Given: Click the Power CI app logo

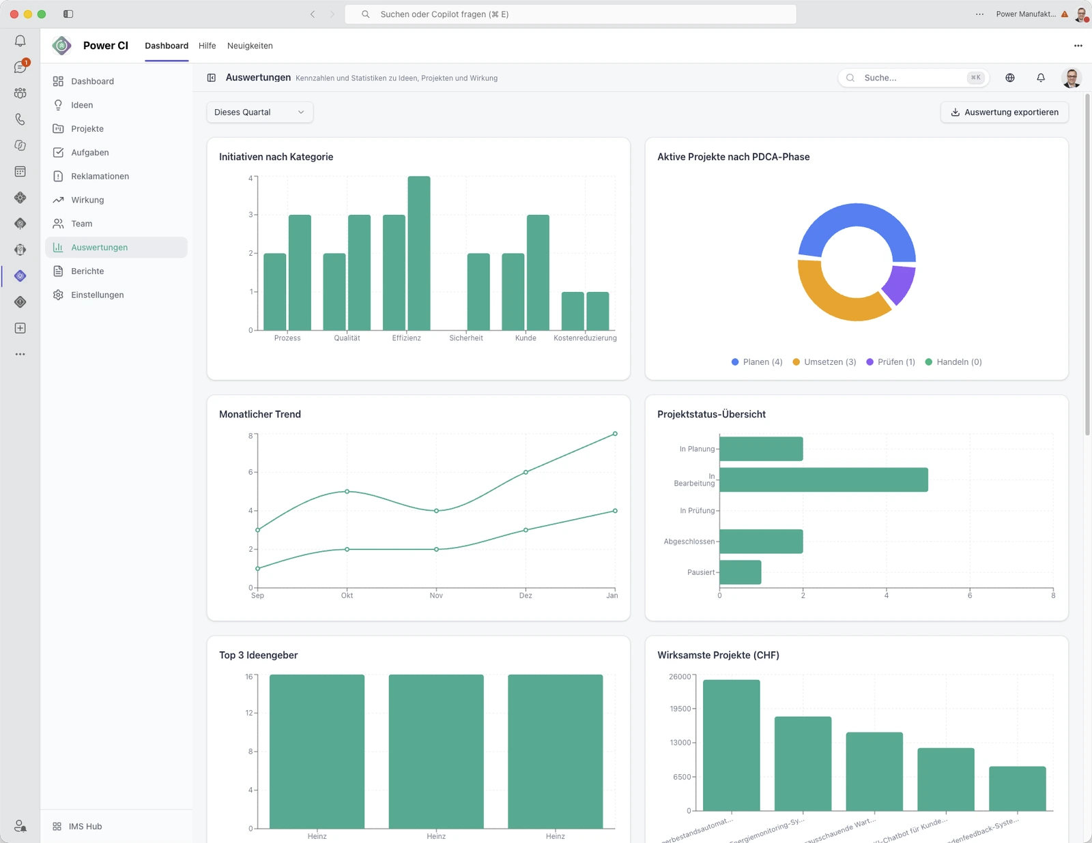Looking at the screenshot, I should [x=61, y=46].
